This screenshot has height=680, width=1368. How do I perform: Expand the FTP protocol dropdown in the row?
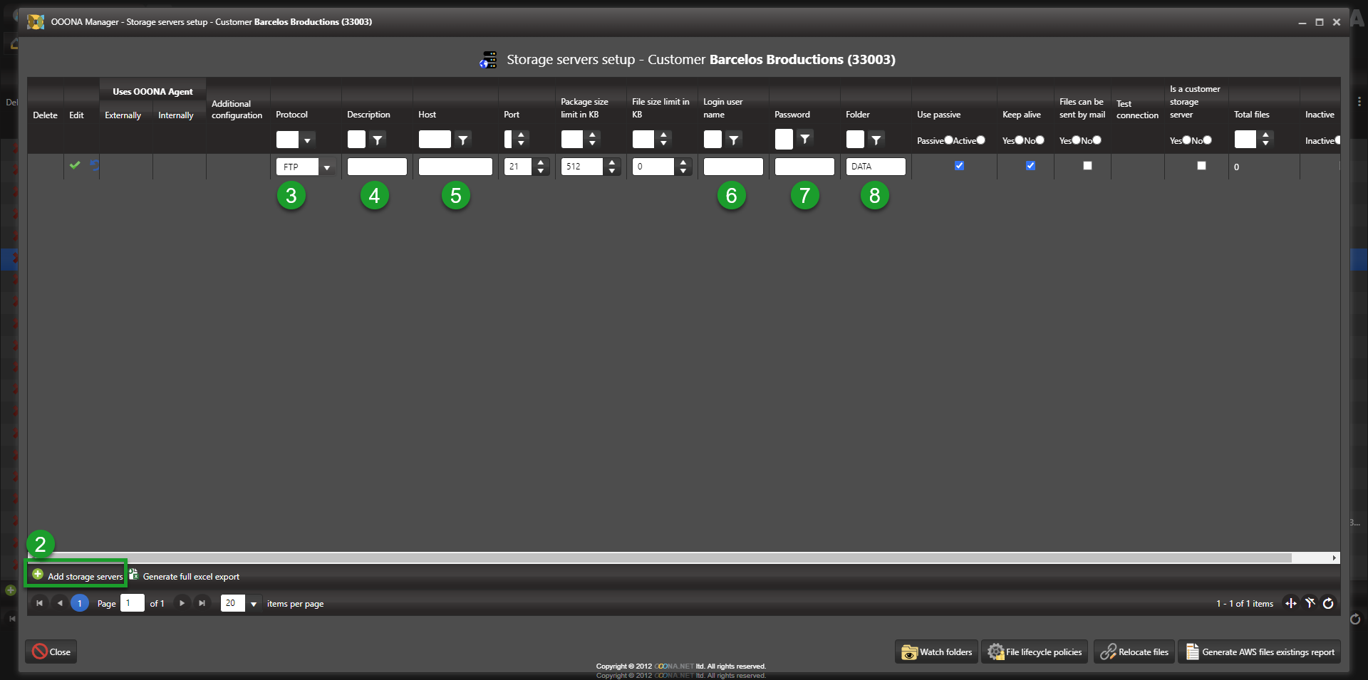(x=327, y=167)
